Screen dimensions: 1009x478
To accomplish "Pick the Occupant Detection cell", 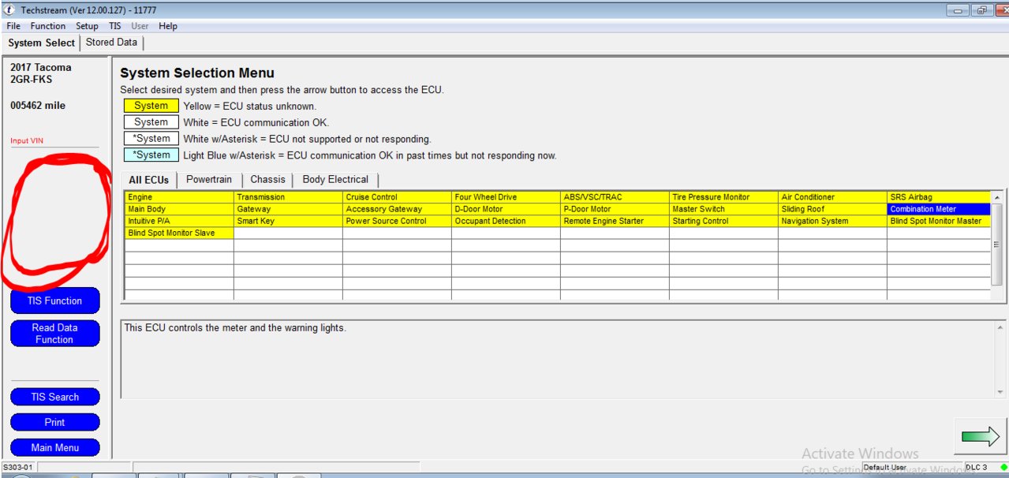I will (506, 221).
